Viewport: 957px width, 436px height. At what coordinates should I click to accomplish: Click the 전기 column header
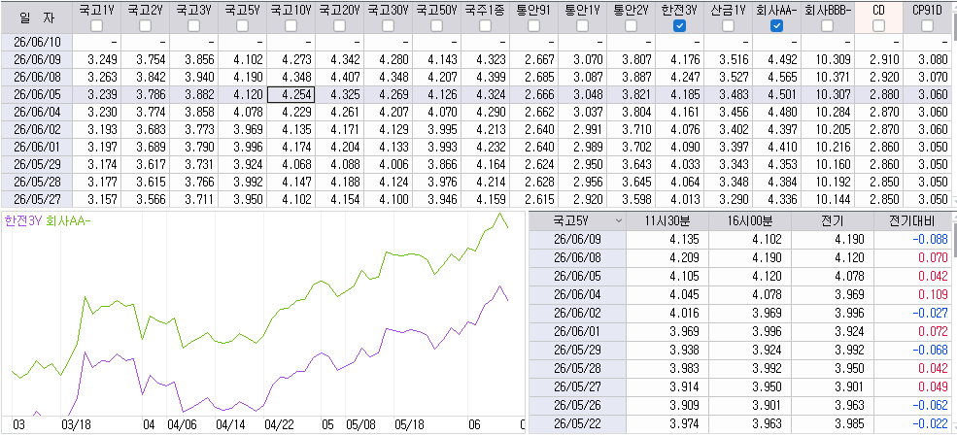click(832, 221)
